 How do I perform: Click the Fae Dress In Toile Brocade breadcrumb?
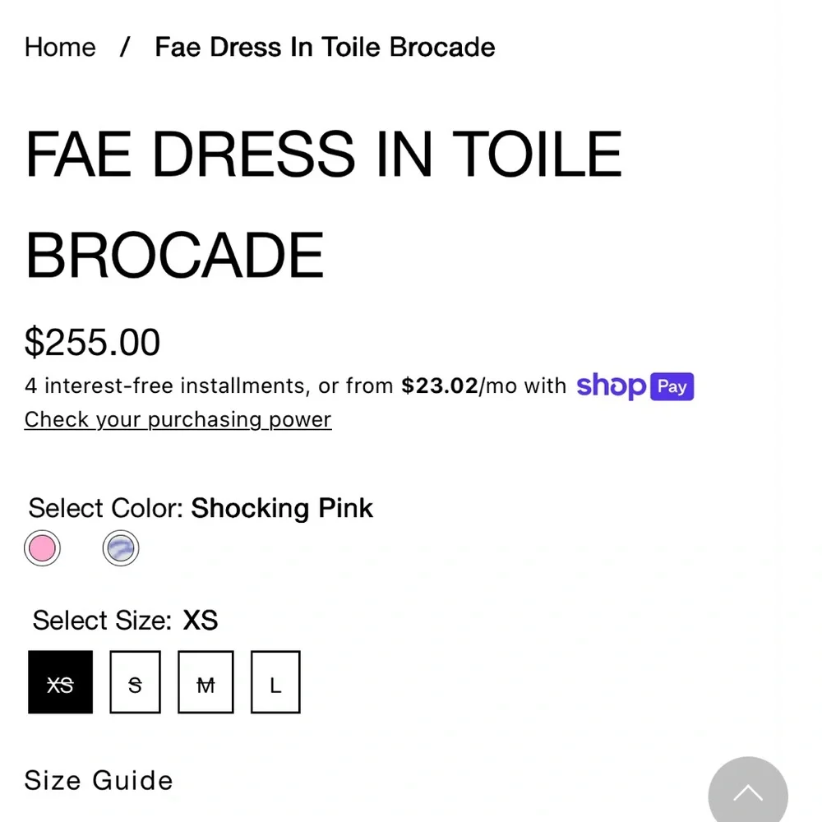[324, 47]
